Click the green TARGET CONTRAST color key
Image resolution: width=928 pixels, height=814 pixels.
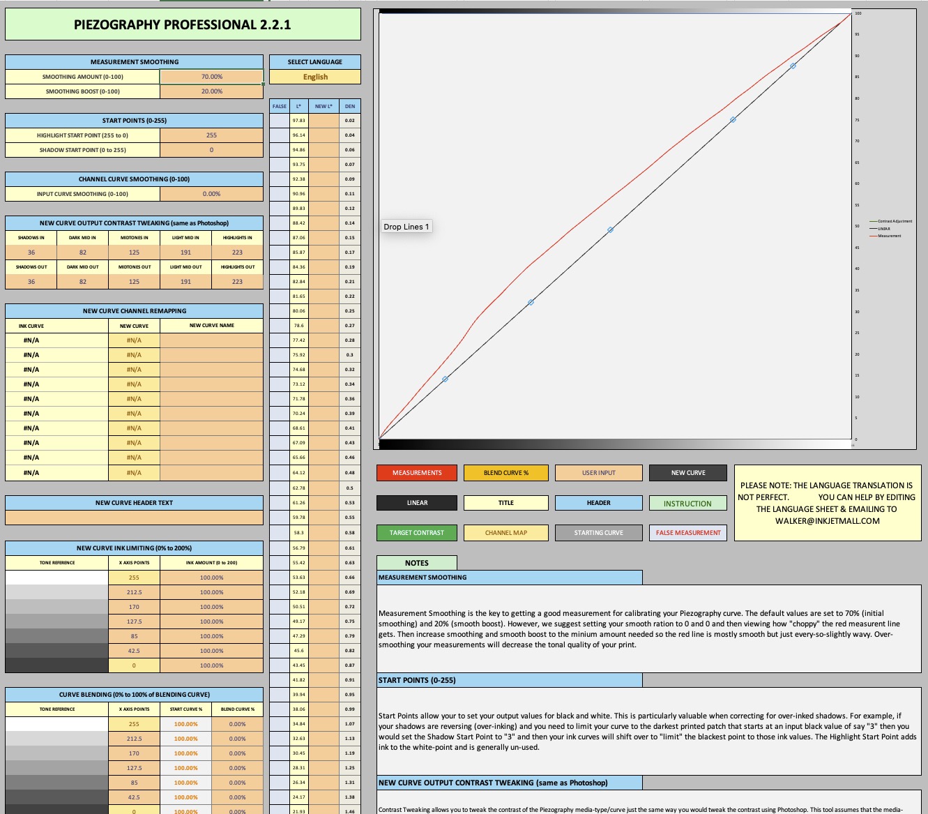click(417, 533)
